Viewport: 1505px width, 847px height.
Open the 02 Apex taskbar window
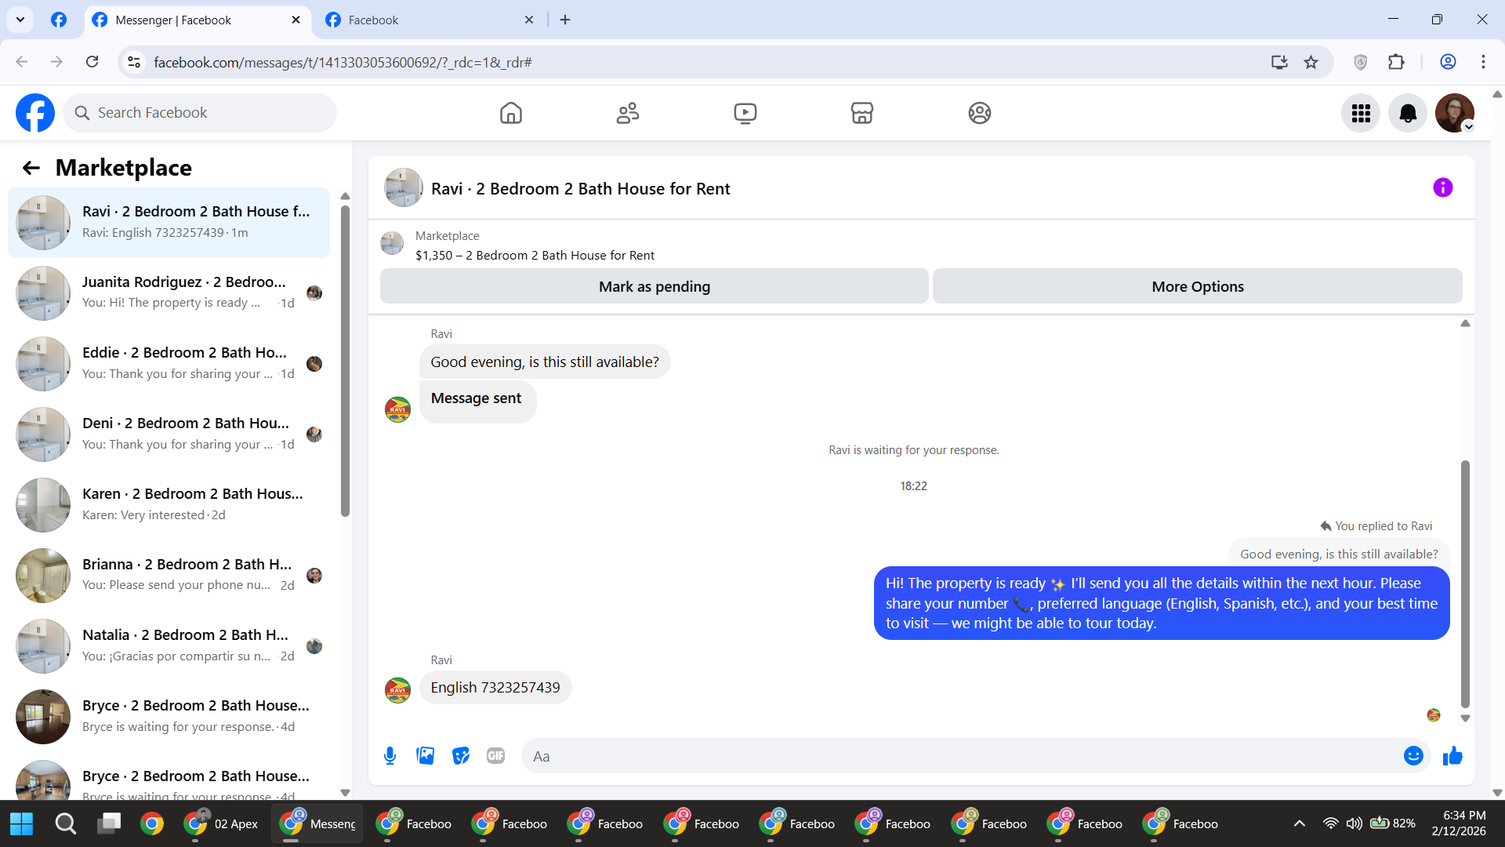point(222,823)
